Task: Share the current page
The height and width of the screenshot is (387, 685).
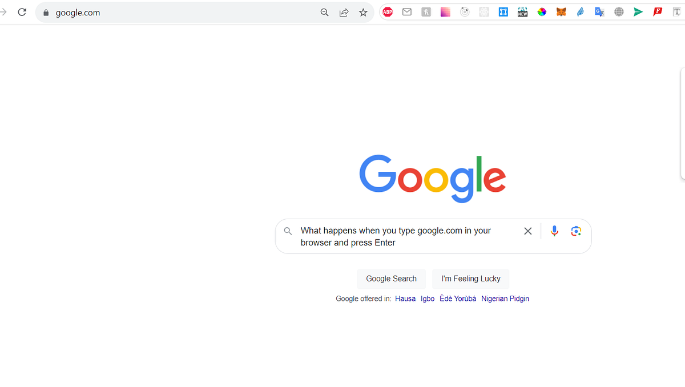Action: (344, 11)
